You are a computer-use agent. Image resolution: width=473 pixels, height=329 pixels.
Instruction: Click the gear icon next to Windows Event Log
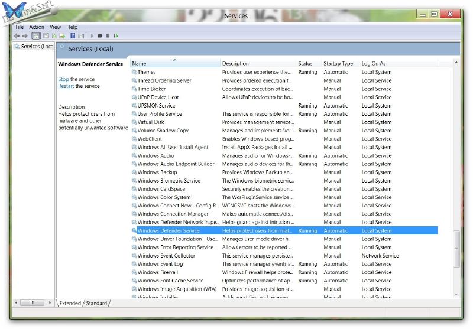[134, 264]
